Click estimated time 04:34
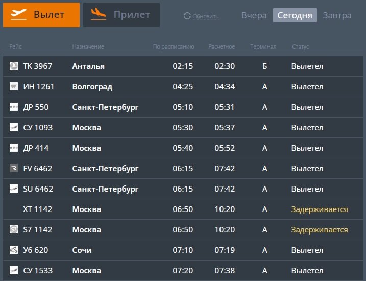Image resolution: width=366 pixels, height=281 pixels. pyautogui.click(x=225, y=87)
